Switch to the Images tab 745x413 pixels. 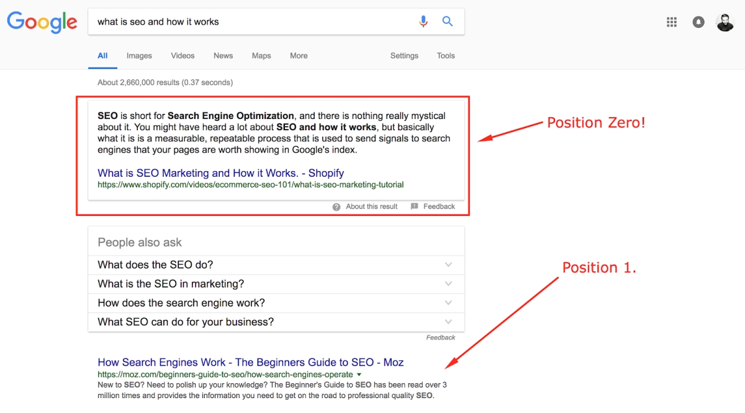tap(139, 56)
